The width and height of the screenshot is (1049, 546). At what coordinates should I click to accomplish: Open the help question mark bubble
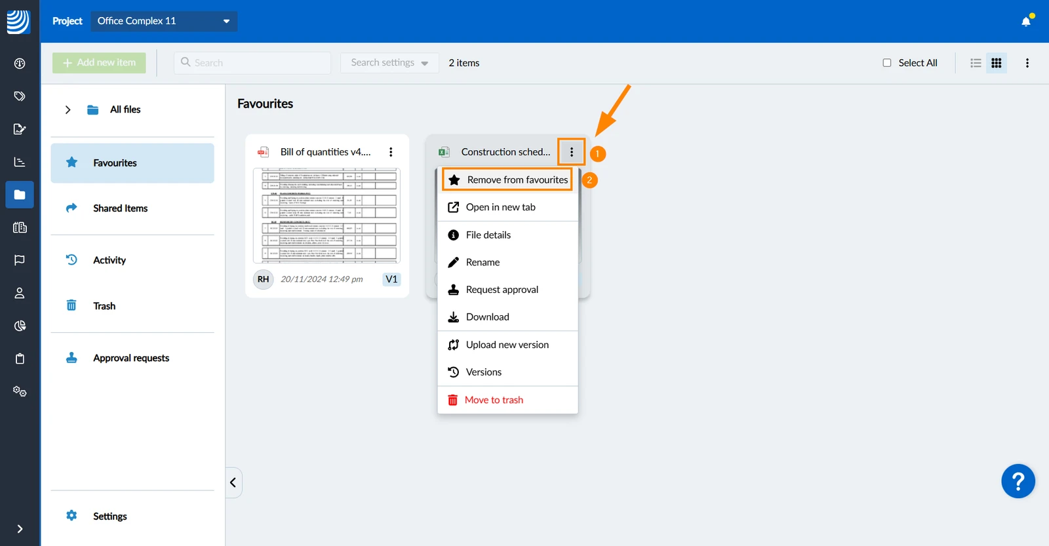click(1018, 482)
